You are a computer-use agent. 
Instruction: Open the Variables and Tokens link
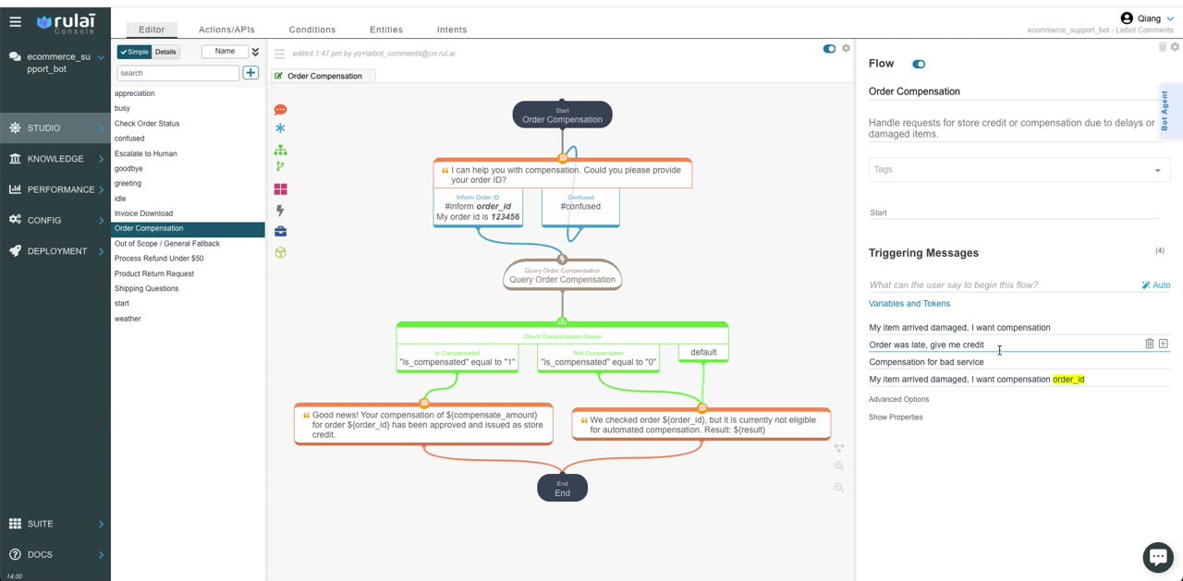tap(909, 303)
